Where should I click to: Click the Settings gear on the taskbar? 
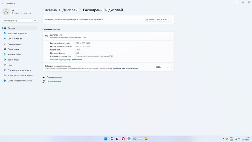tap(129, 139)
